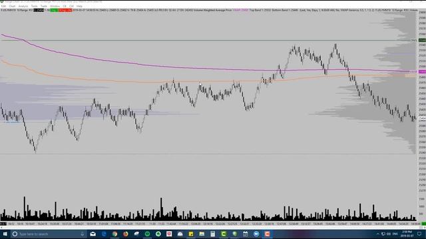Click the ENG language indicator
Image resolution: width=426 pixels, height=239 pixels.
tap(395, 234)
